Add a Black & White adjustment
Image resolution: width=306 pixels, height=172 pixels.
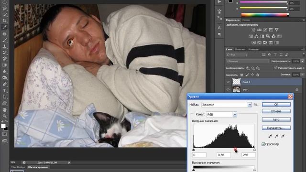coord(262,36)
